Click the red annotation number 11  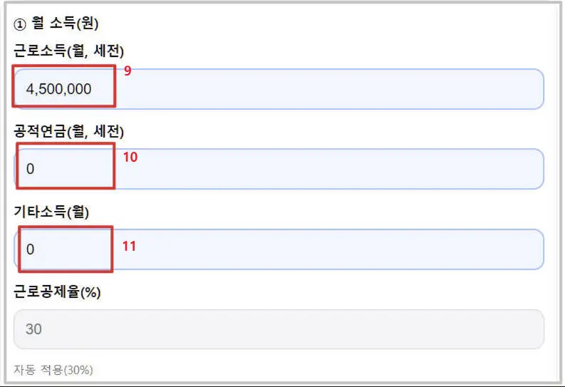(129, 246)
